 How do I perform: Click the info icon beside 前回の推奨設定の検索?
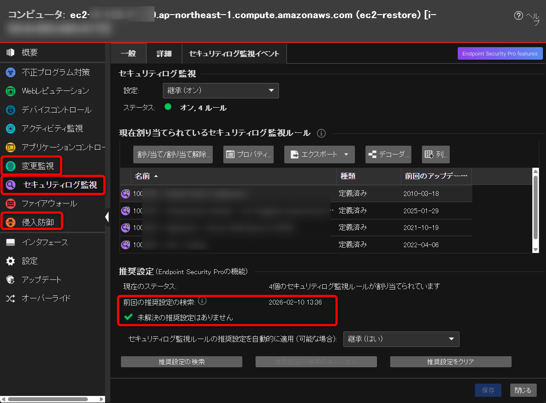[202, 300]
